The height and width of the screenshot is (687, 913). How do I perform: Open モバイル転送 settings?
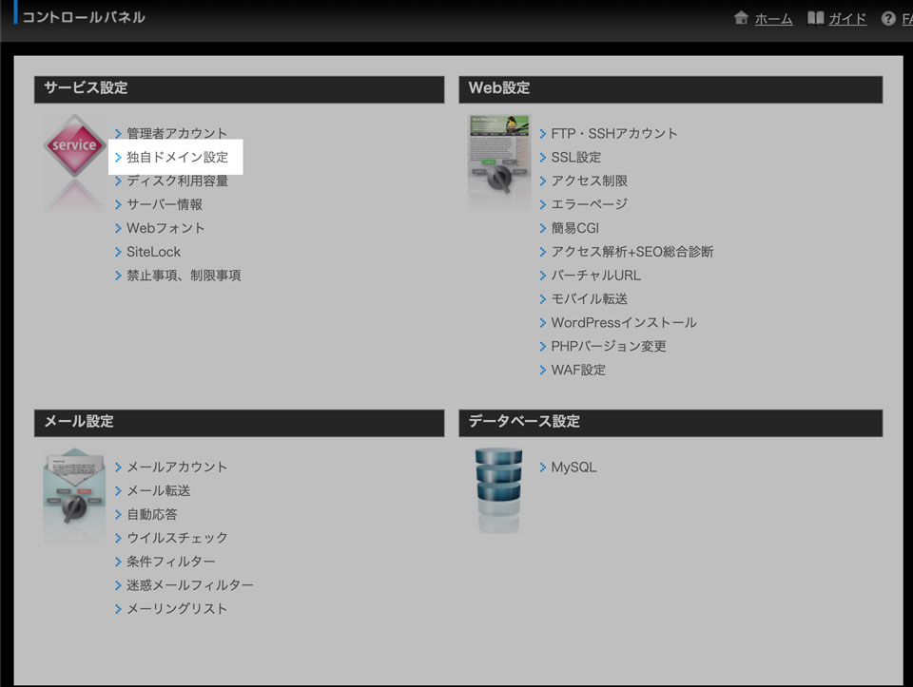coord(590,299)
